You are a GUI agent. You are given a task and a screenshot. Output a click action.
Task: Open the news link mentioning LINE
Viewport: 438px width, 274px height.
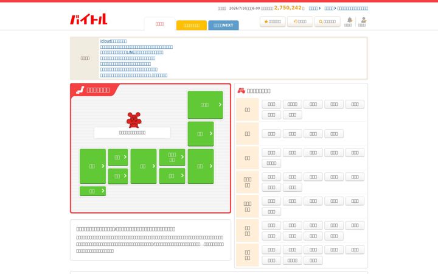pyautogui.click(x=131, y=52)
